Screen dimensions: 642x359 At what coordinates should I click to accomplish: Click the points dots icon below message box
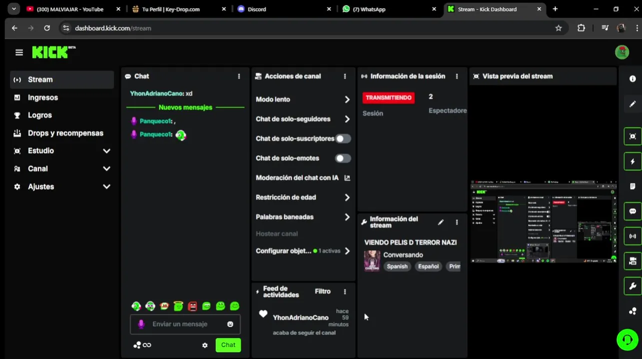pos(137,345)
